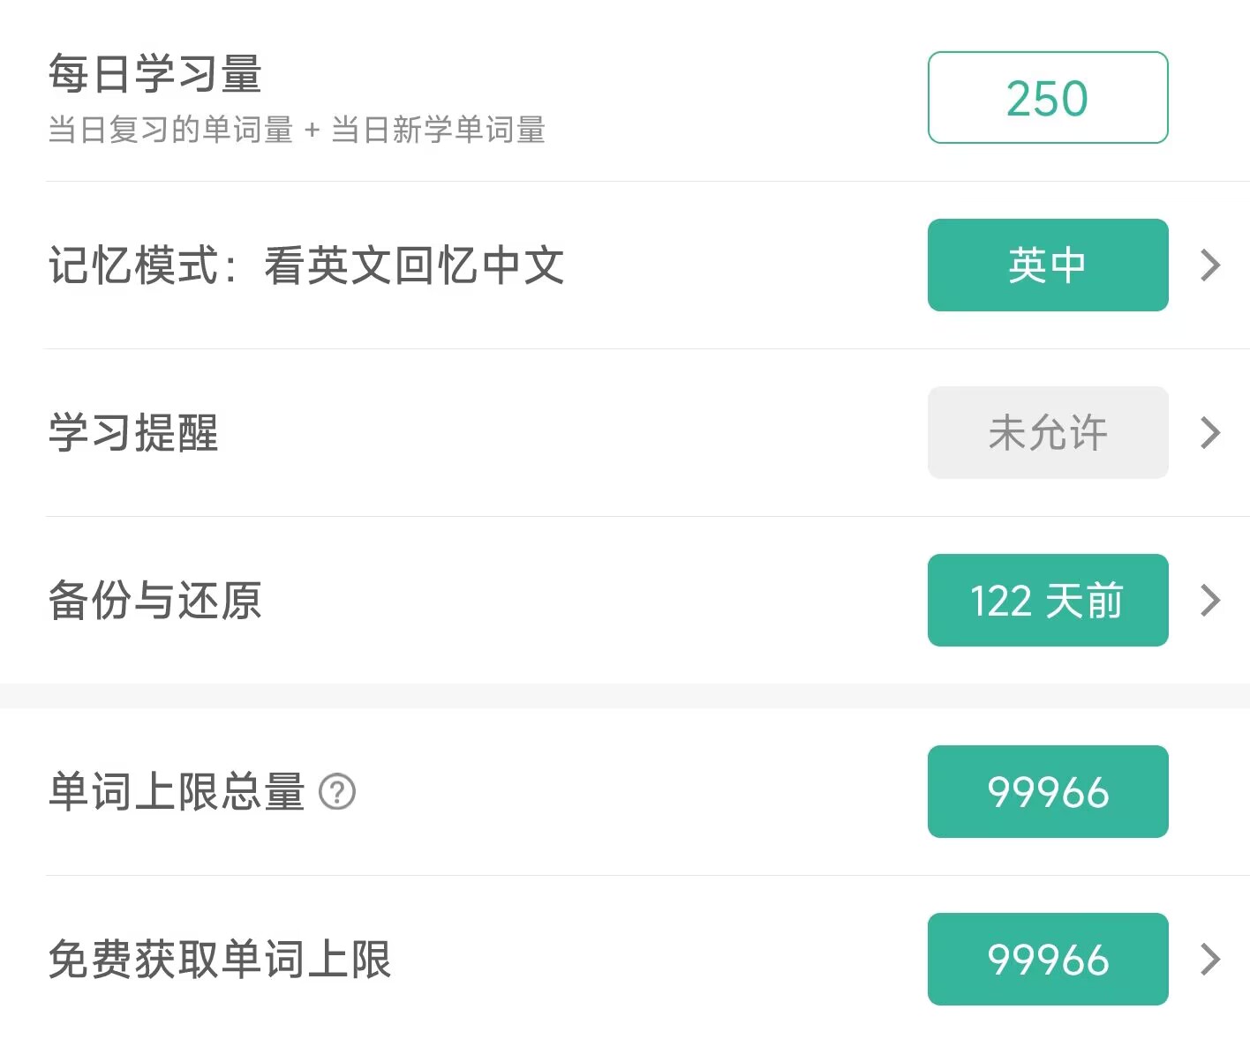The image size is (1250, 1039).
Task: Click the 99966 free word limit value
Action: click(x=1047, y=961)
